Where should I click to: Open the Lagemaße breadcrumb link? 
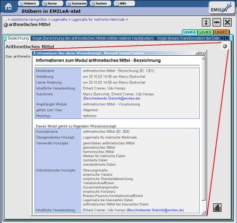tap(59, 20)
